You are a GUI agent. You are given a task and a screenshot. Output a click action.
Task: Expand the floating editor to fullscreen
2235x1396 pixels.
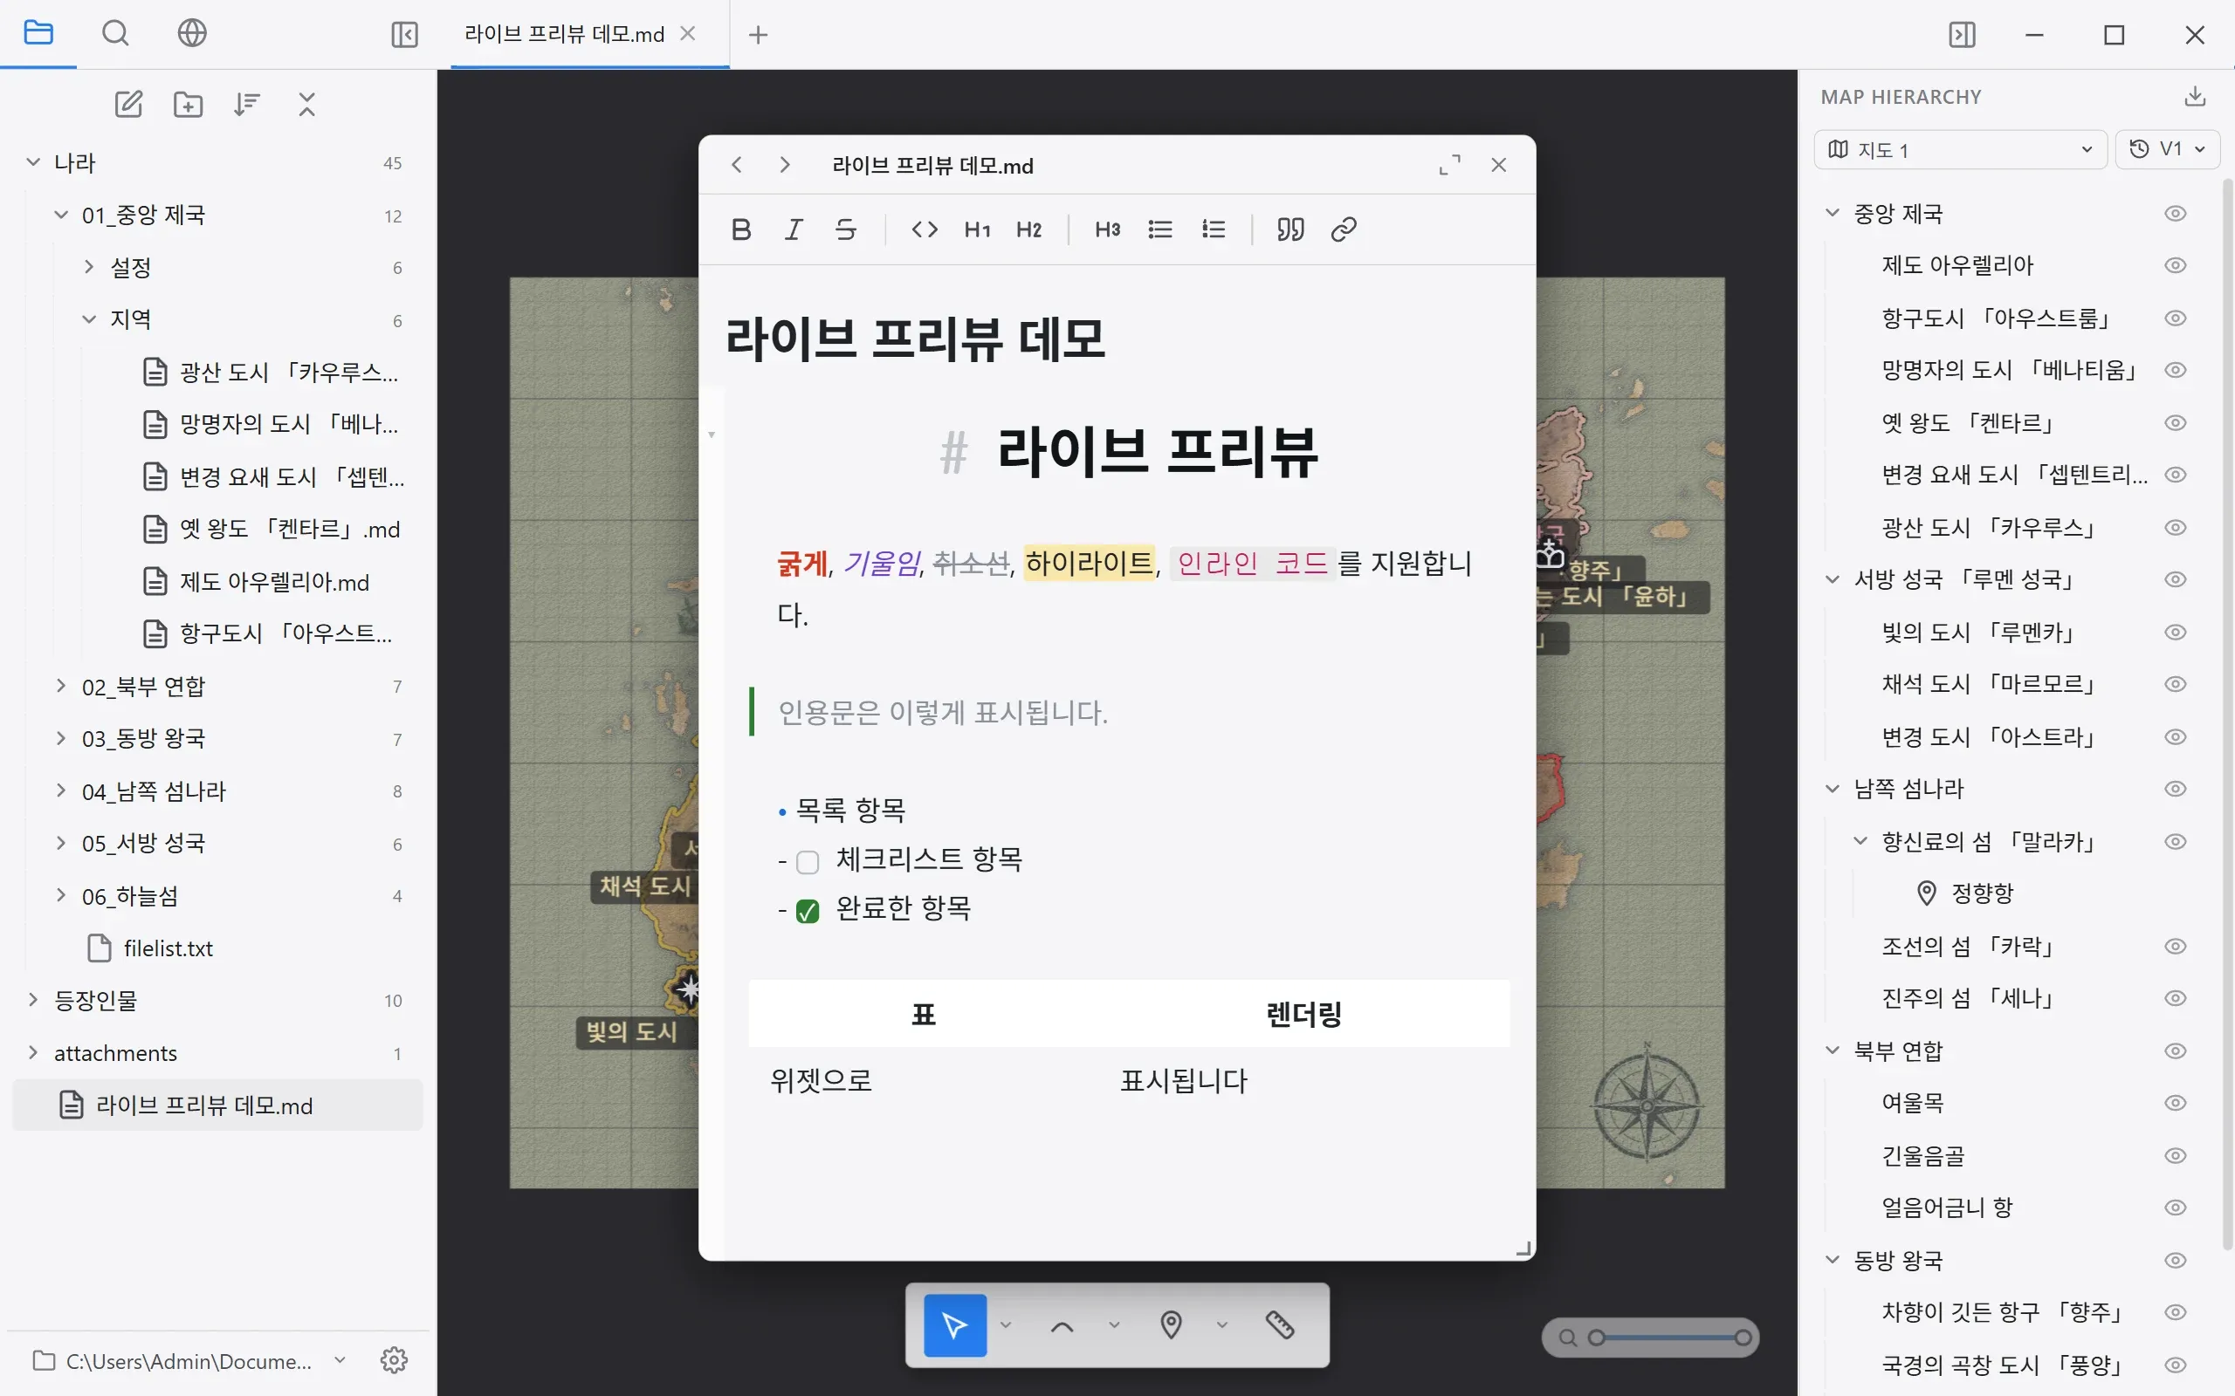point(1450,165)
